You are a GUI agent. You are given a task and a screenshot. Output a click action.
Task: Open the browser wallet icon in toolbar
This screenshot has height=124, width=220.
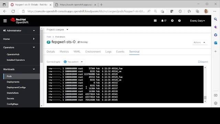172,11
